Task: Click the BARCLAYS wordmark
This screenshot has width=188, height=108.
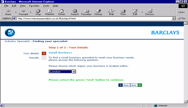Action: click(165, 32)
